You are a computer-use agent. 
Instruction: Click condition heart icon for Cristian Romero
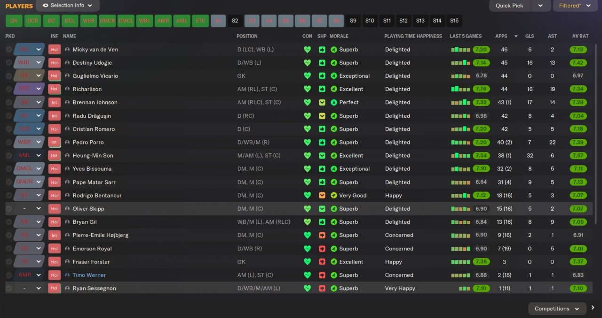(307, 129)
